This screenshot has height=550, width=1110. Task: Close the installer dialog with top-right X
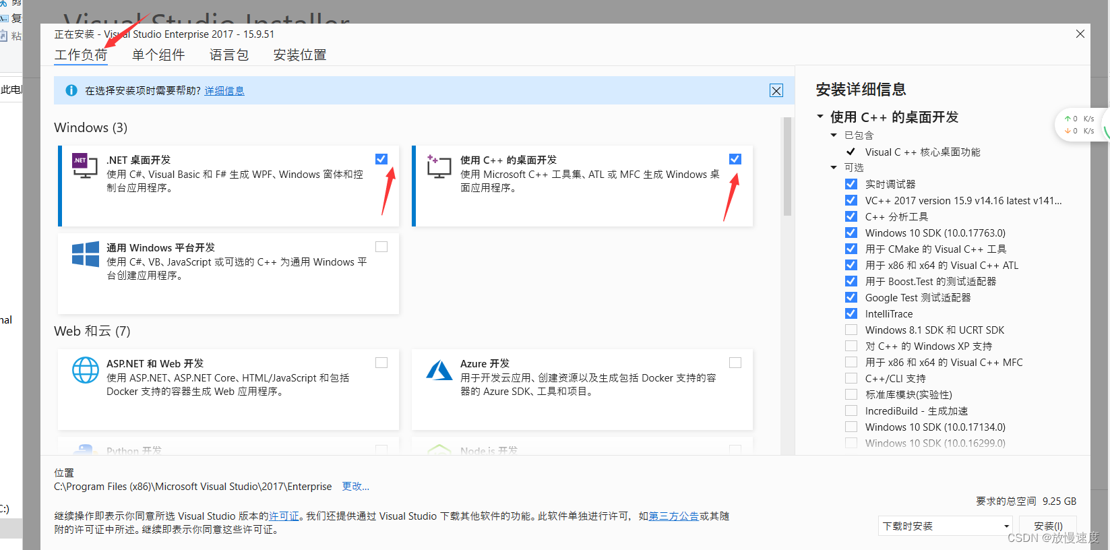(1080, 34)
